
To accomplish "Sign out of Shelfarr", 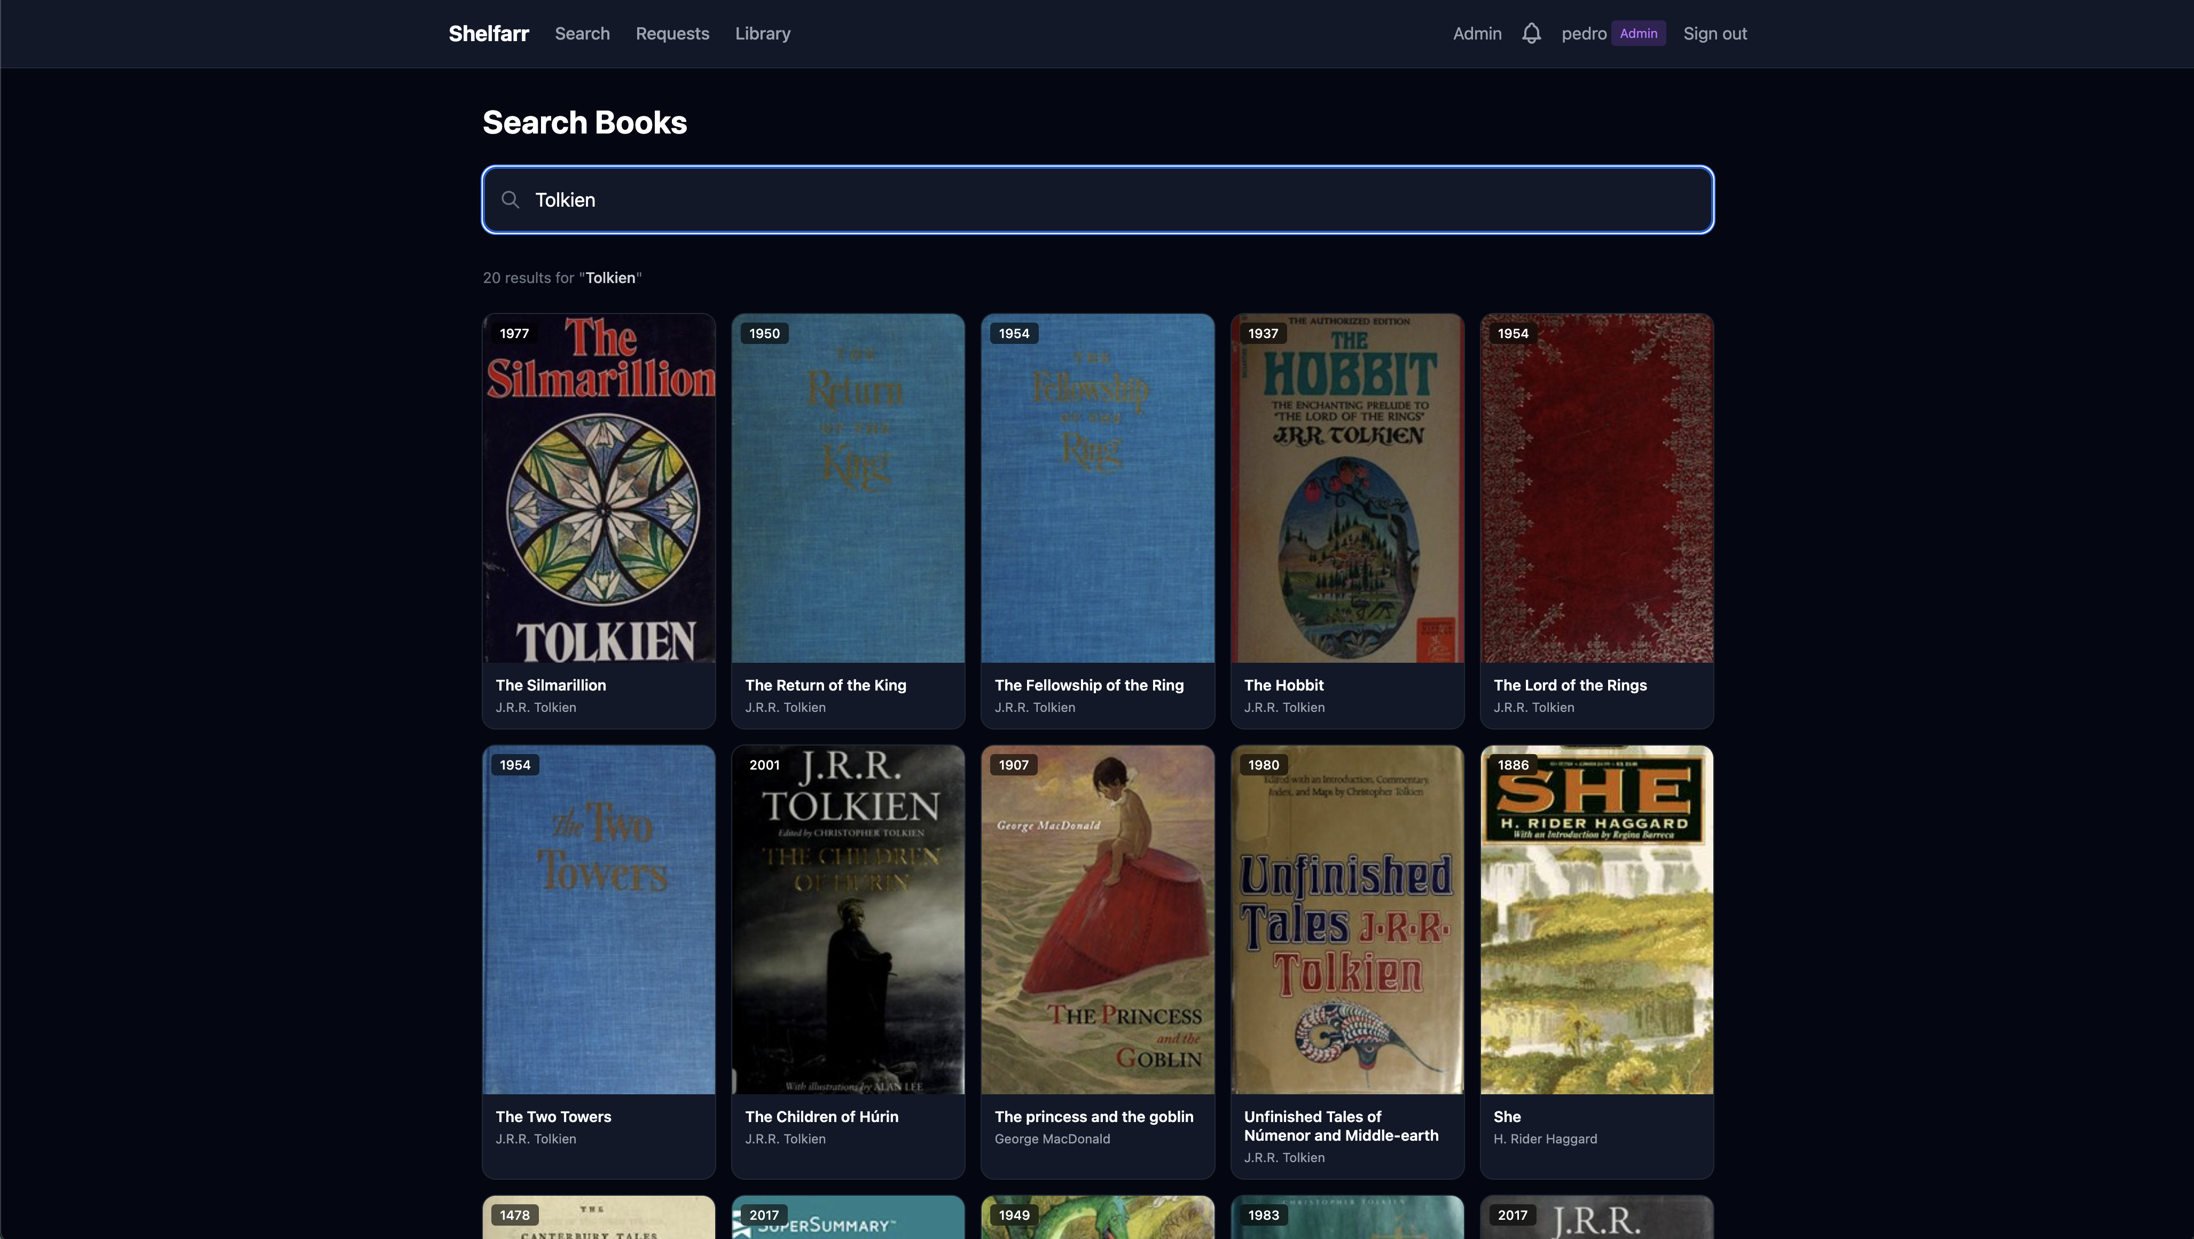I will (x=1714, y=33).
